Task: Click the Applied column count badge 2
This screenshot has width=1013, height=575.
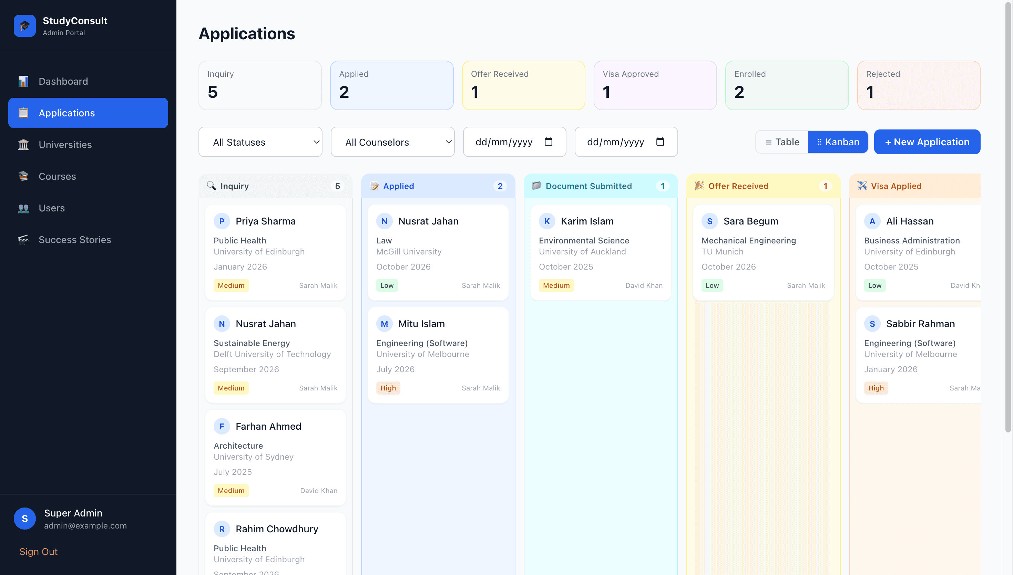Action: pyautogui.click(x=500, y=186)
